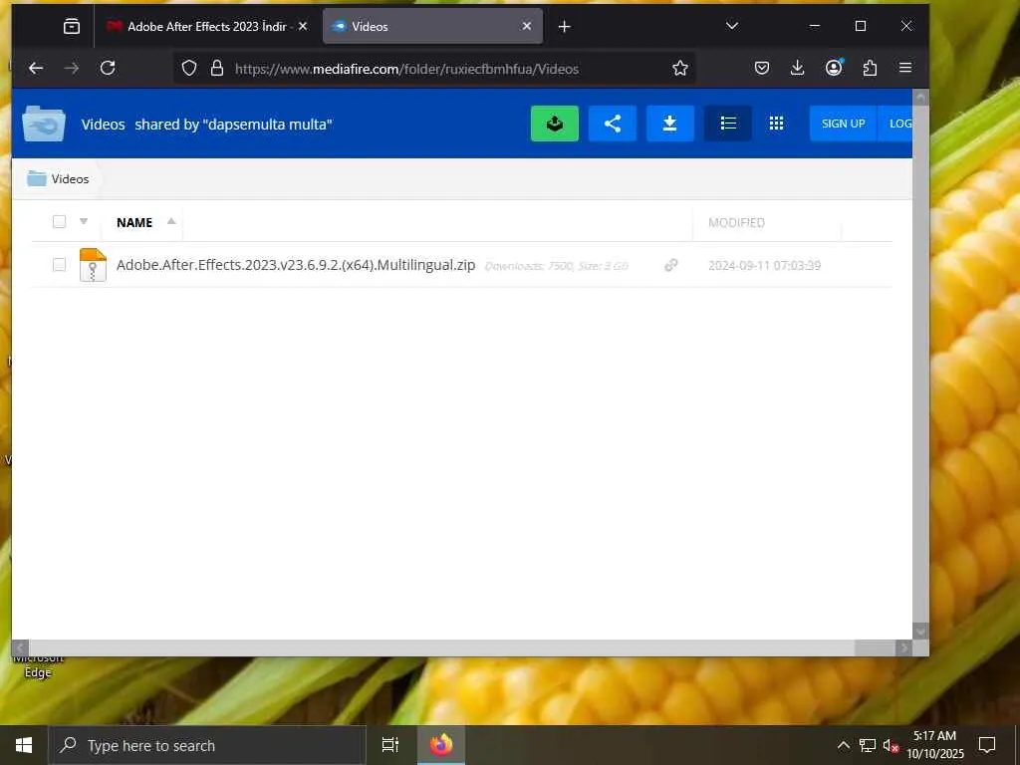Image resolution: width=1020 pixels, height=765 pixels.
Task: Open Windows Task View
Action: coord(390,745)
